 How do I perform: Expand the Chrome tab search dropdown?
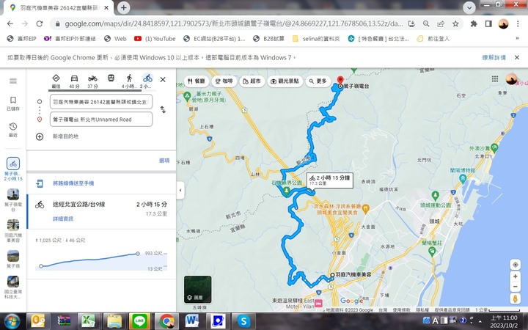(469, 7)
